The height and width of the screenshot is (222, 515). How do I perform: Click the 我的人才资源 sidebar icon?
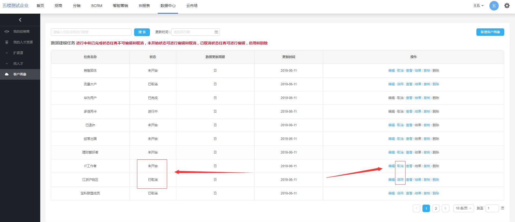7,42
